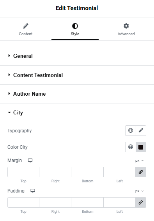This screenshot has height=221, width=154.
Task: Pick the black Color City swatch
Action: point(141,147)
